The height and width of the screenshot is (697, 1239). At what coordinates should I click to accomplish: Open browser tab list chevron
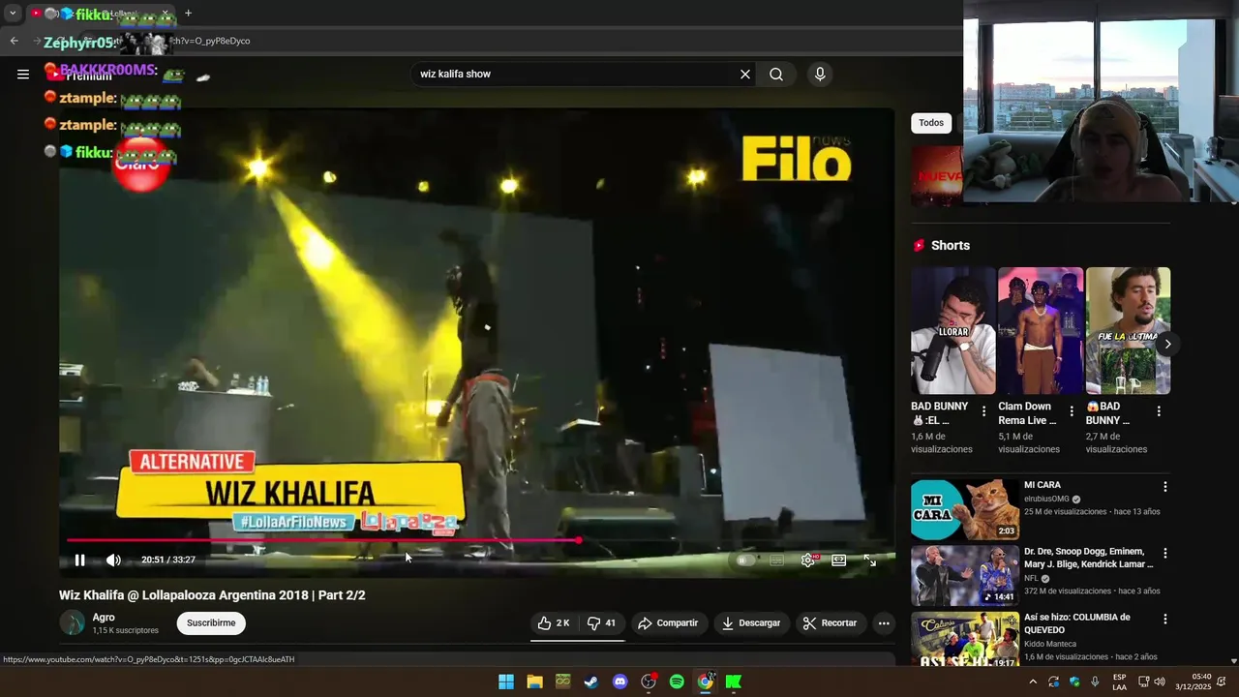[13, 14]
